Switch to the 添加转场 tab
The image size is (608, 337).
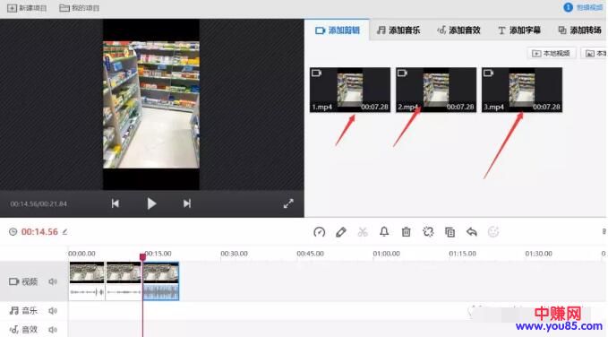[579, 30]
